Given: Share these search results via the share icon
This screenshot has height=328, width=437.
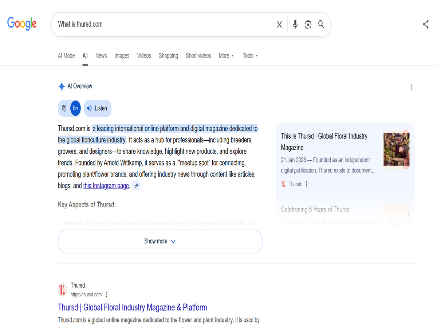Looking at the screenshot, I should pos(425,24).
